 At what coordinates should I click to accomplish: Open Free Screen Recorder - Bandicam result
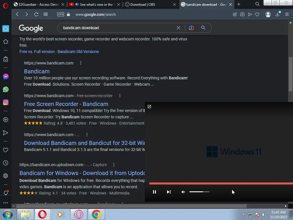point(66,104)
